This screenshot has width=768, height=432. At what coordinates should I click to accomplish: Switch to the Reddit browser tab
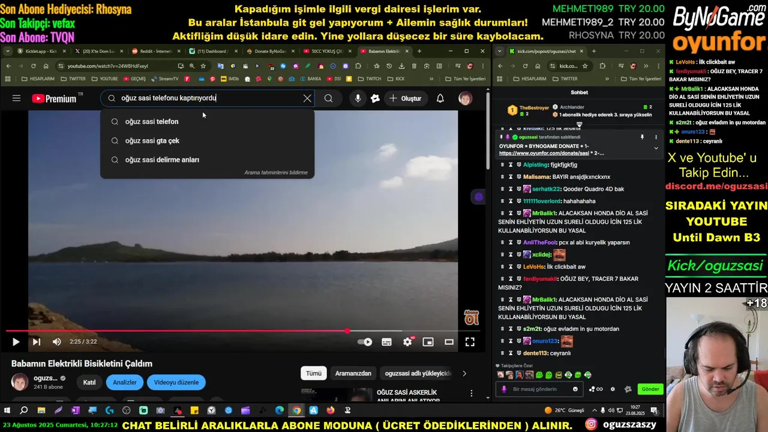click(x=155, y=51)
